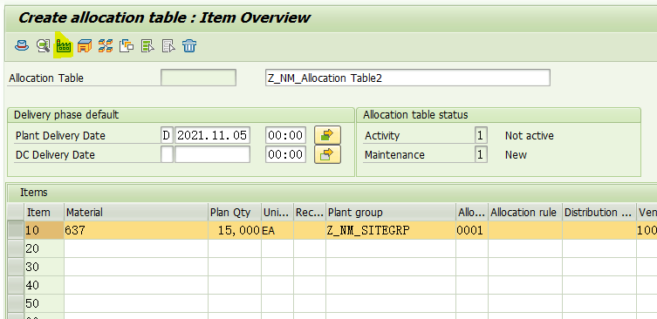Click the Activity status code field
Image resolution: width=657 pixels, height=319 pixels.
coord(481,135)
